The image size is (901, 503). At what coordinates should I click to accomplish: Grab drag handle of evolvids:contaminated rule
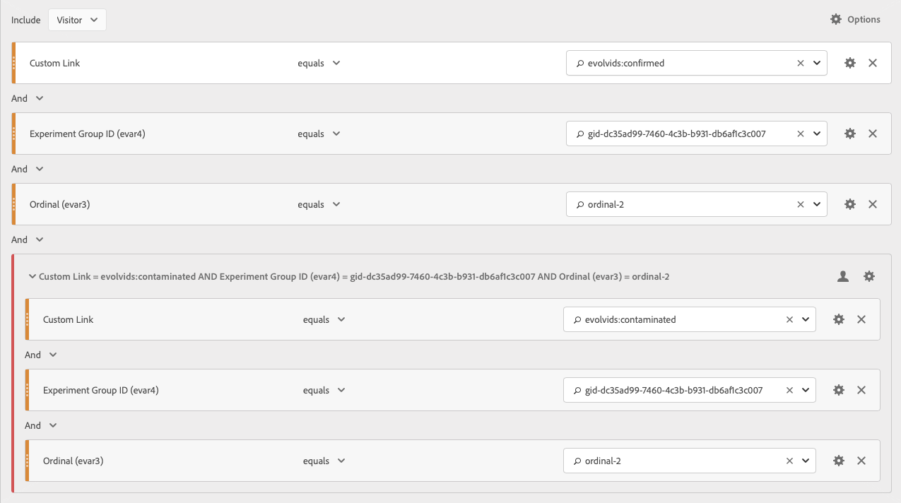[28, 319]
